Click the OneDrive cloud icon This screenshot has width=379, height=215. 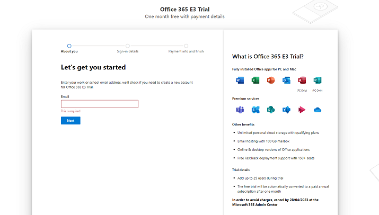pos(318,110)
